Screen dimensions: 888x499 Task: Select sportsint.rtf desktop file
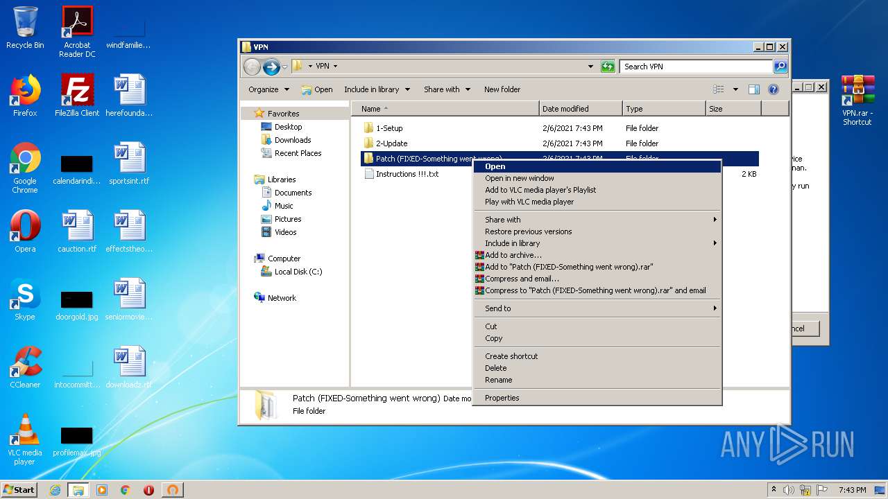point(130,164)
